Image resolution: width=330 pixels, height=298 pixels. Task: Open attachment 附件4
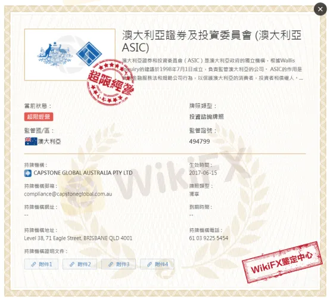coord(157,264)
